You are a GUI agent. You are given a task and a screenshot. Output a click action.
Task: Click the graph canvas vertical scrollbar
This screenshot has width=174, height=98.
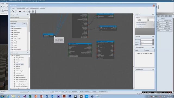click(x=133, y=51)
